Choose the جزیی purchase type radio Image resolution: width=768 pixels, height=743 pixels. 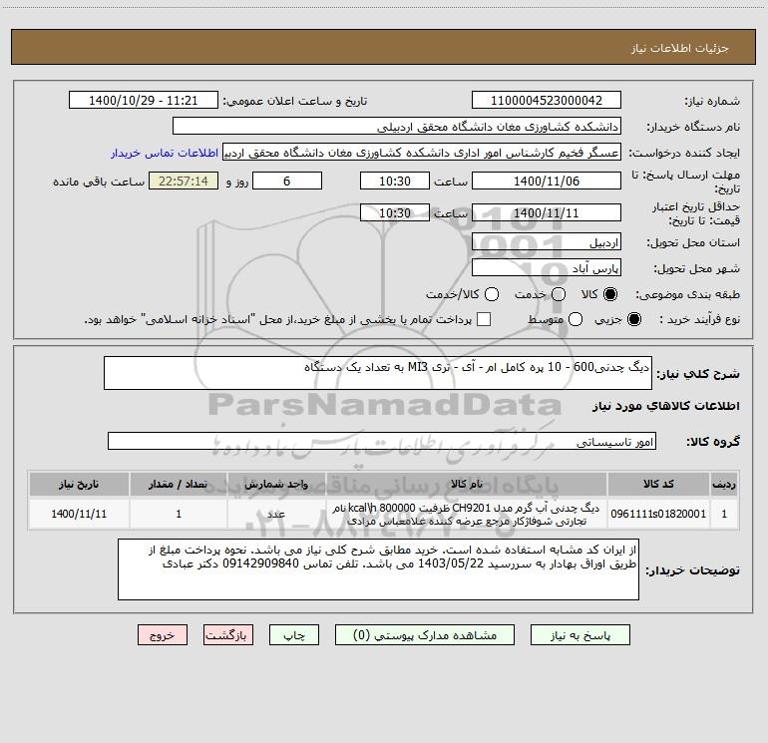click(633, 319)
